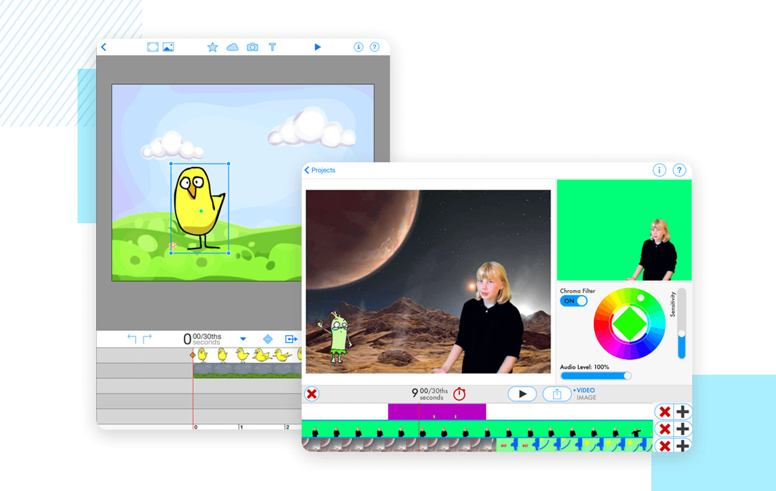Delete the middle track with its red X
This screenshot has width=776, height=491.
[x=665, y=429]
